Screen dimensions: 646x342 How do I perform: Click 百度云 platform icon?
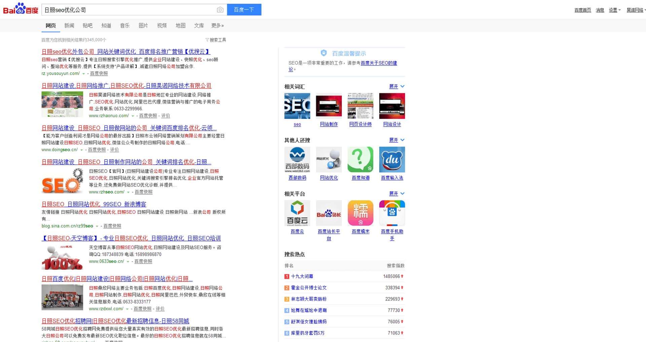click(297, 213)
